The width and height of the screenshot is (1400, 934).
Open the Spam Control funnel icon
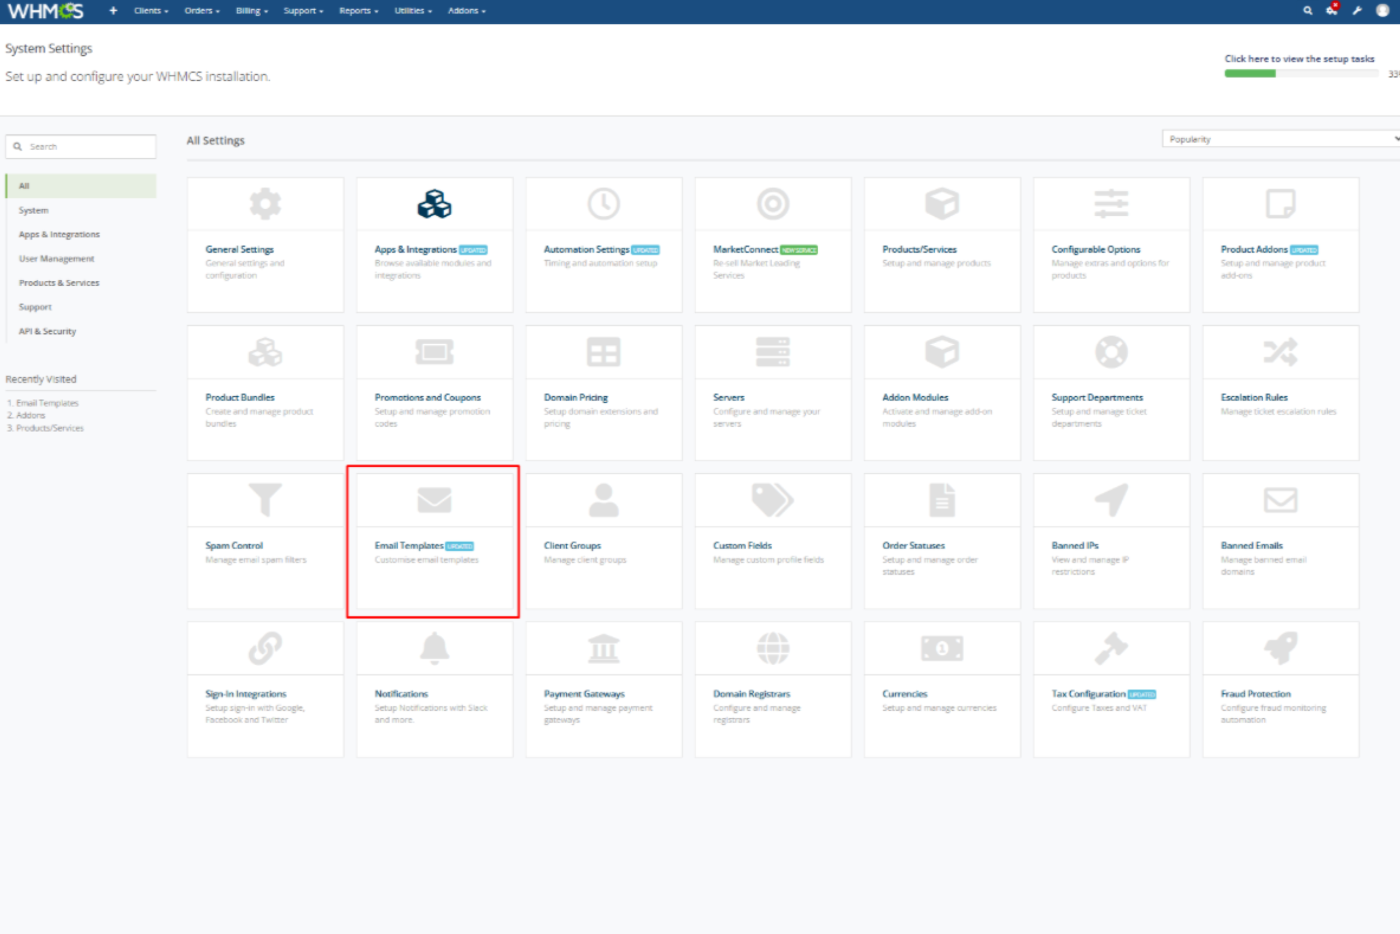(265, 500)
